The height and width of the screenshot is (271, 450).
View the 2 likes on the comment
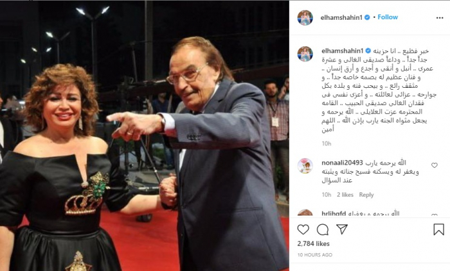(x=345, y=195)
